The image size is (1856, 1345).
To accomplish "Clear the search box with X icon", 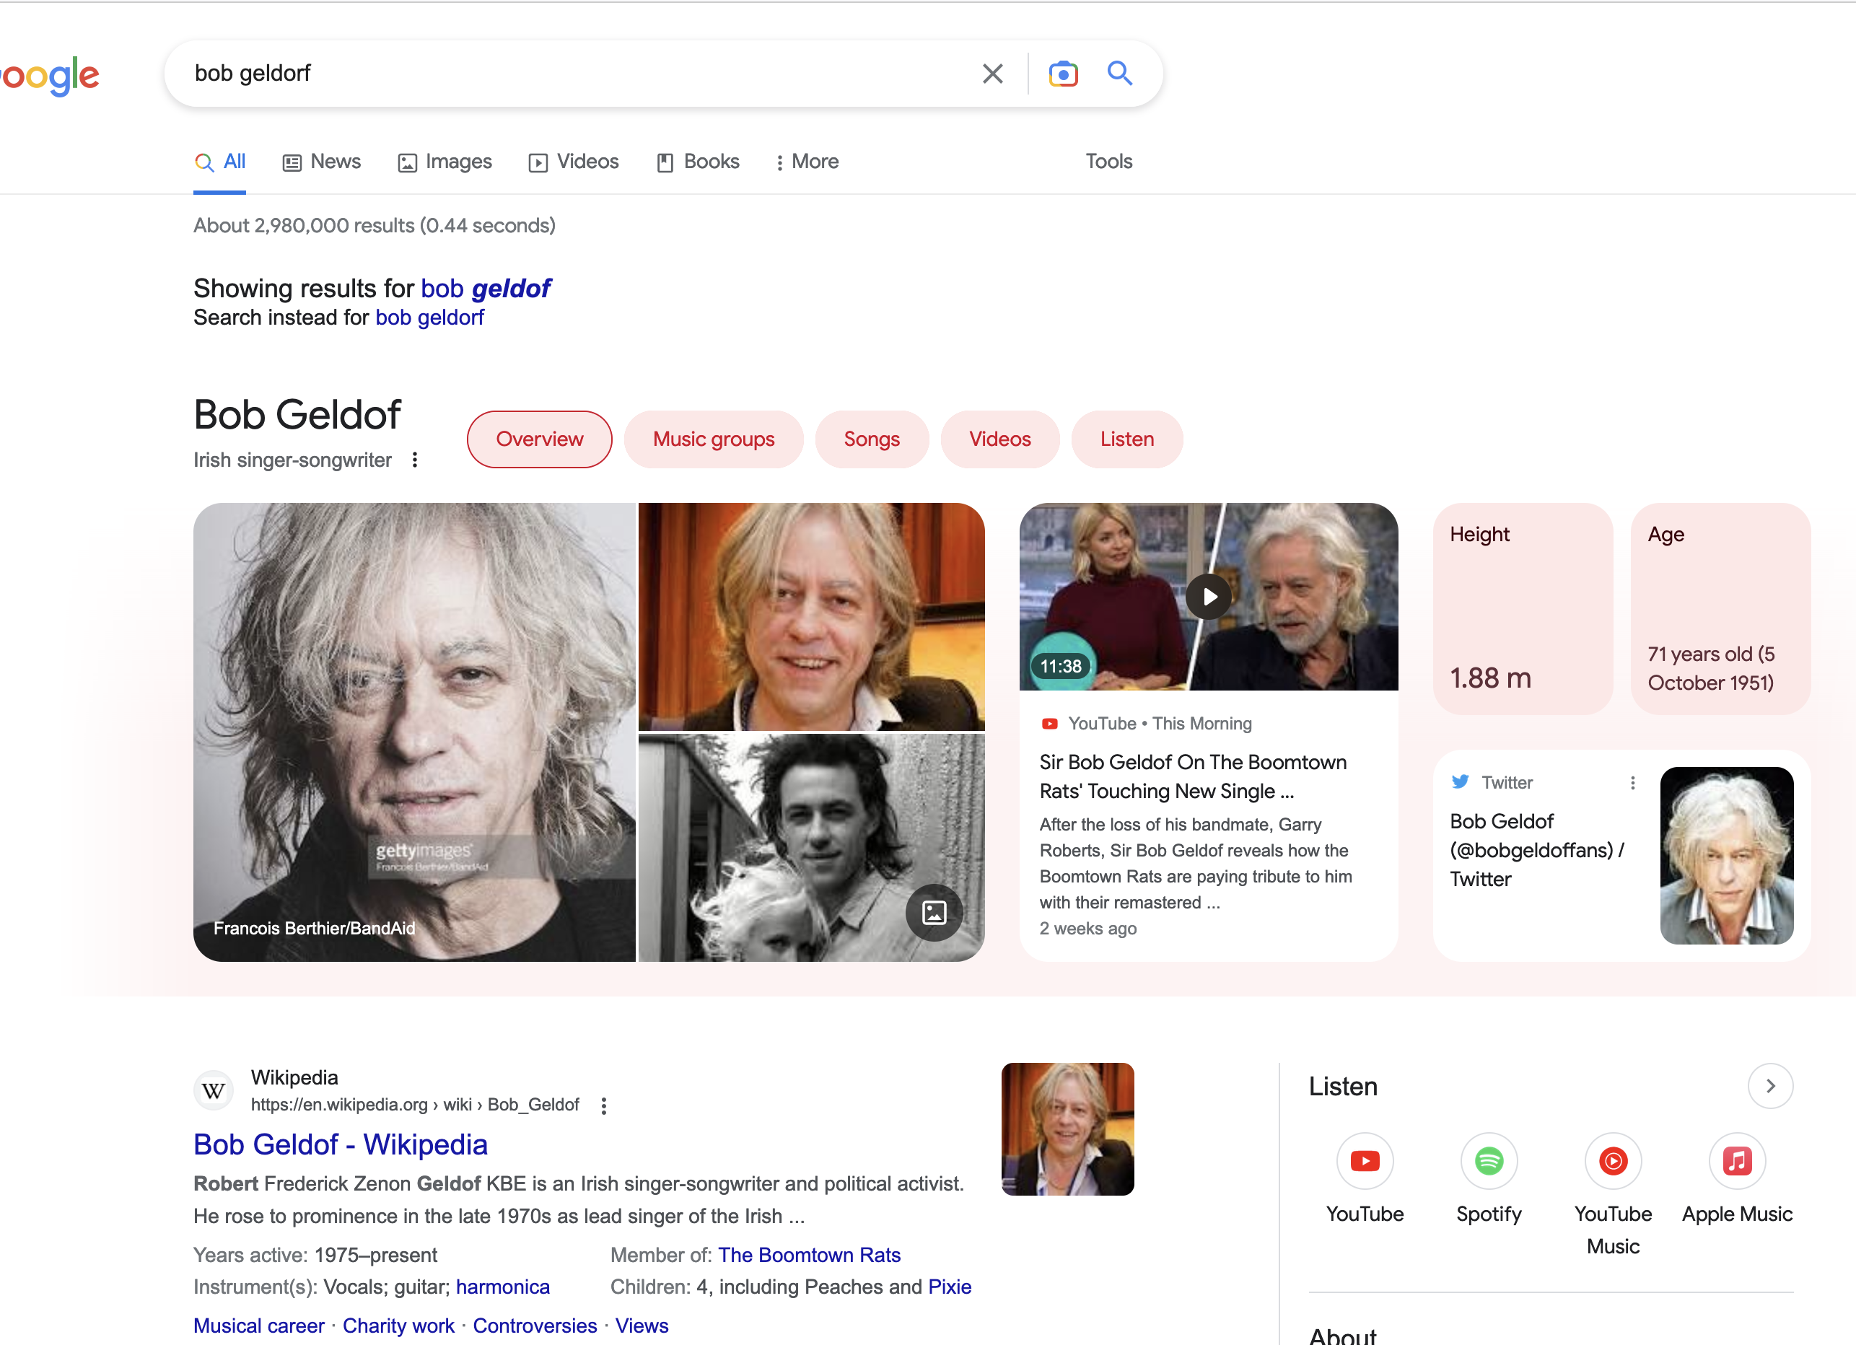I will coord(992,74).
